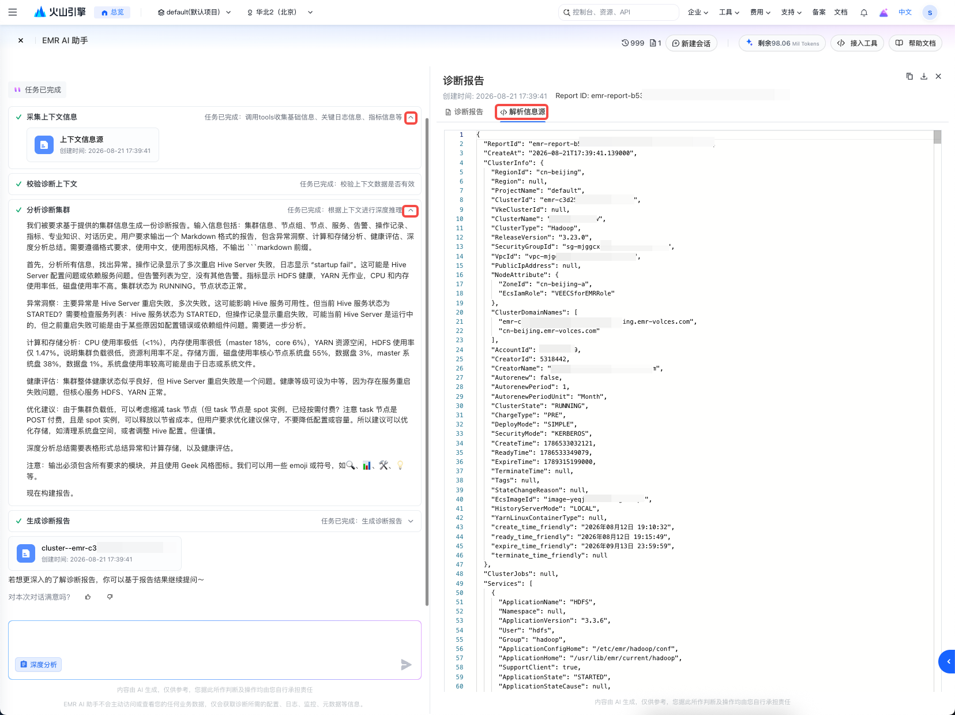The image size is (955, 715).
Task: Click the JSON line "ProjectName": "default"
Action: (537, 191)
